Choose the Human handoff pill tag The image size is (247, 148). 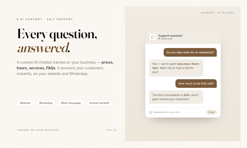(99, 103)
